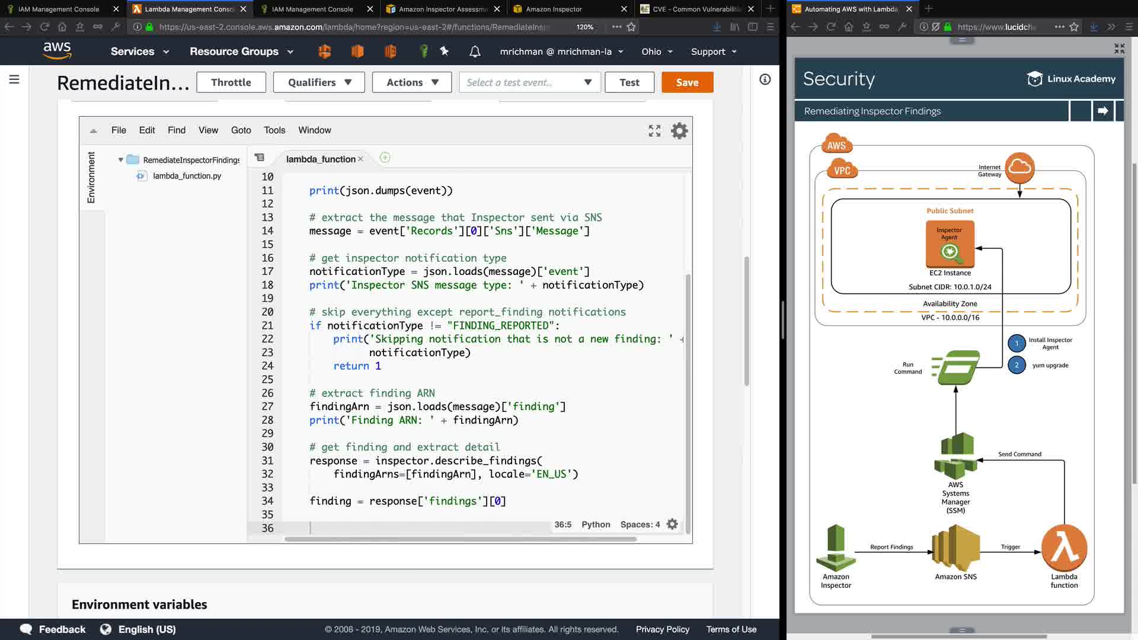Select lambda_function.py in the file tree
This screenshot has width=1138, height=640.
pyautogui.click(x=187, y=176)
